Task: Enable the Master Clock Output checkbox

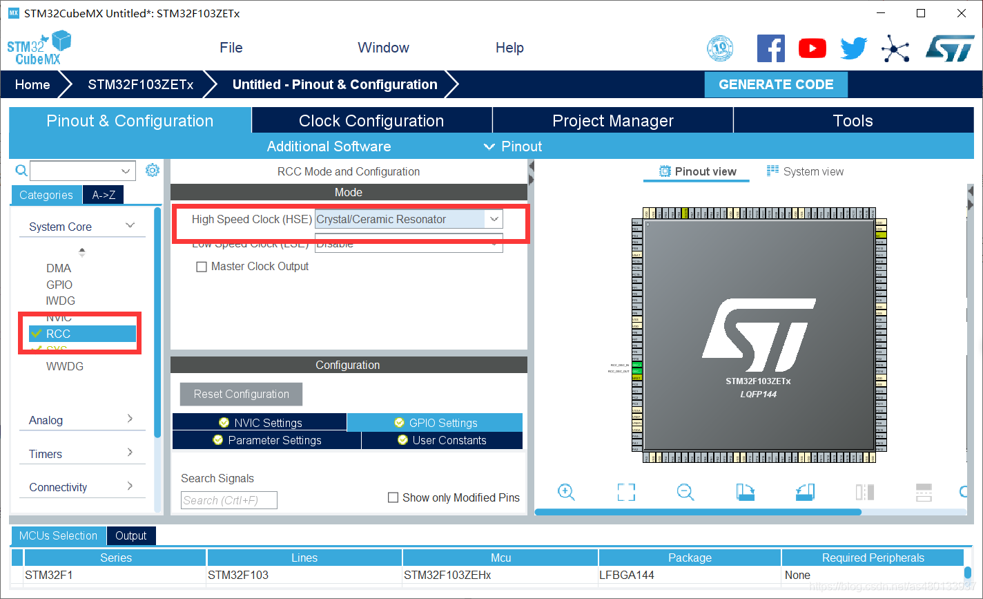Action: pos(202,267)
